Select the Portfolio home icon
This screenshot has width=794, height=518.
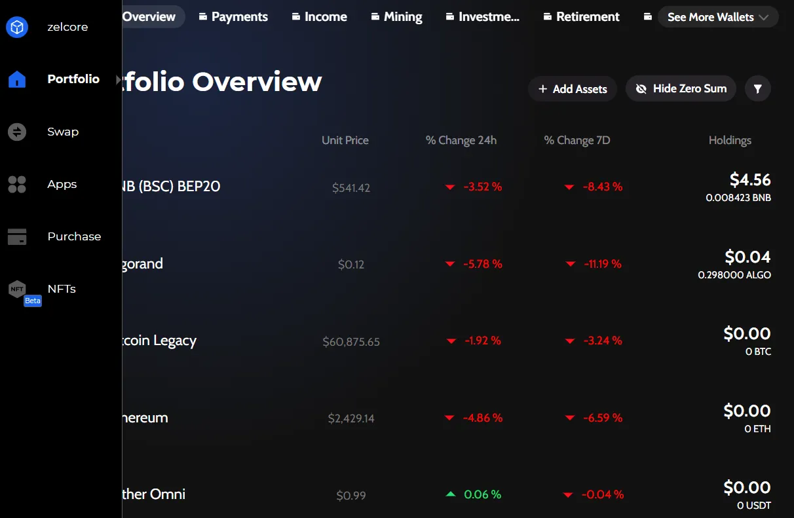[17, 79]
